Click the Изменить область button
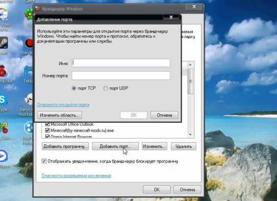This screenshot has width=277, height=201. coord(59,115)
